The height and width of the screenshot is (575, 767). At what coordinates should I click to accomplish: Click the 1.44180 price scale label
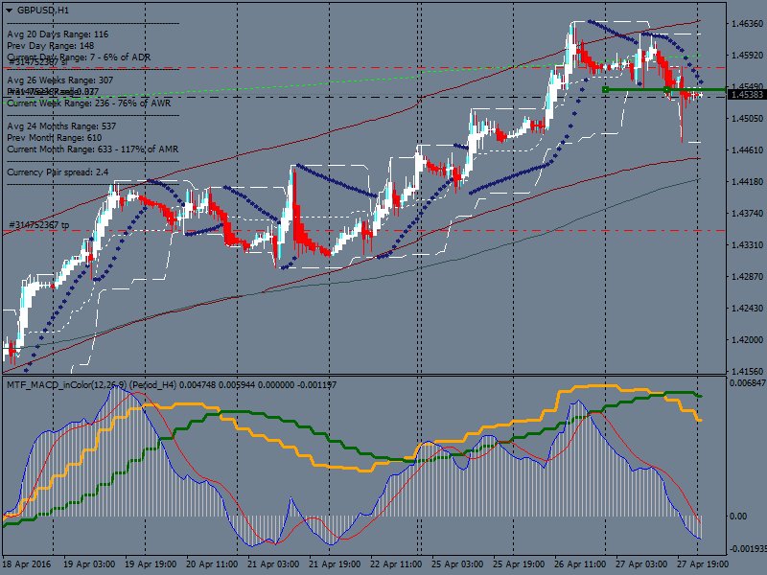point(747,182)
